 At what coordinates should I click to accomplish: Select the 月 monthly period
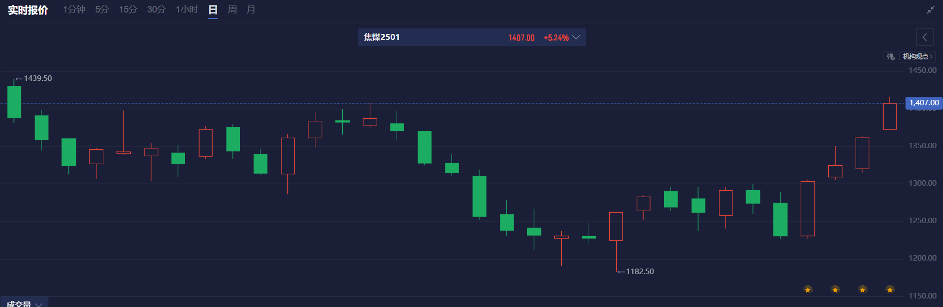tap(251, 9)
